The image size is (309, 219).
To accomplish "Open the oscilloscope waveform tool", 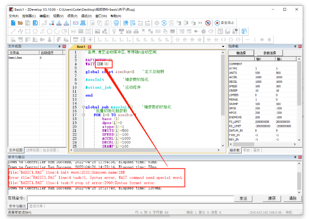I will point(76,23).
